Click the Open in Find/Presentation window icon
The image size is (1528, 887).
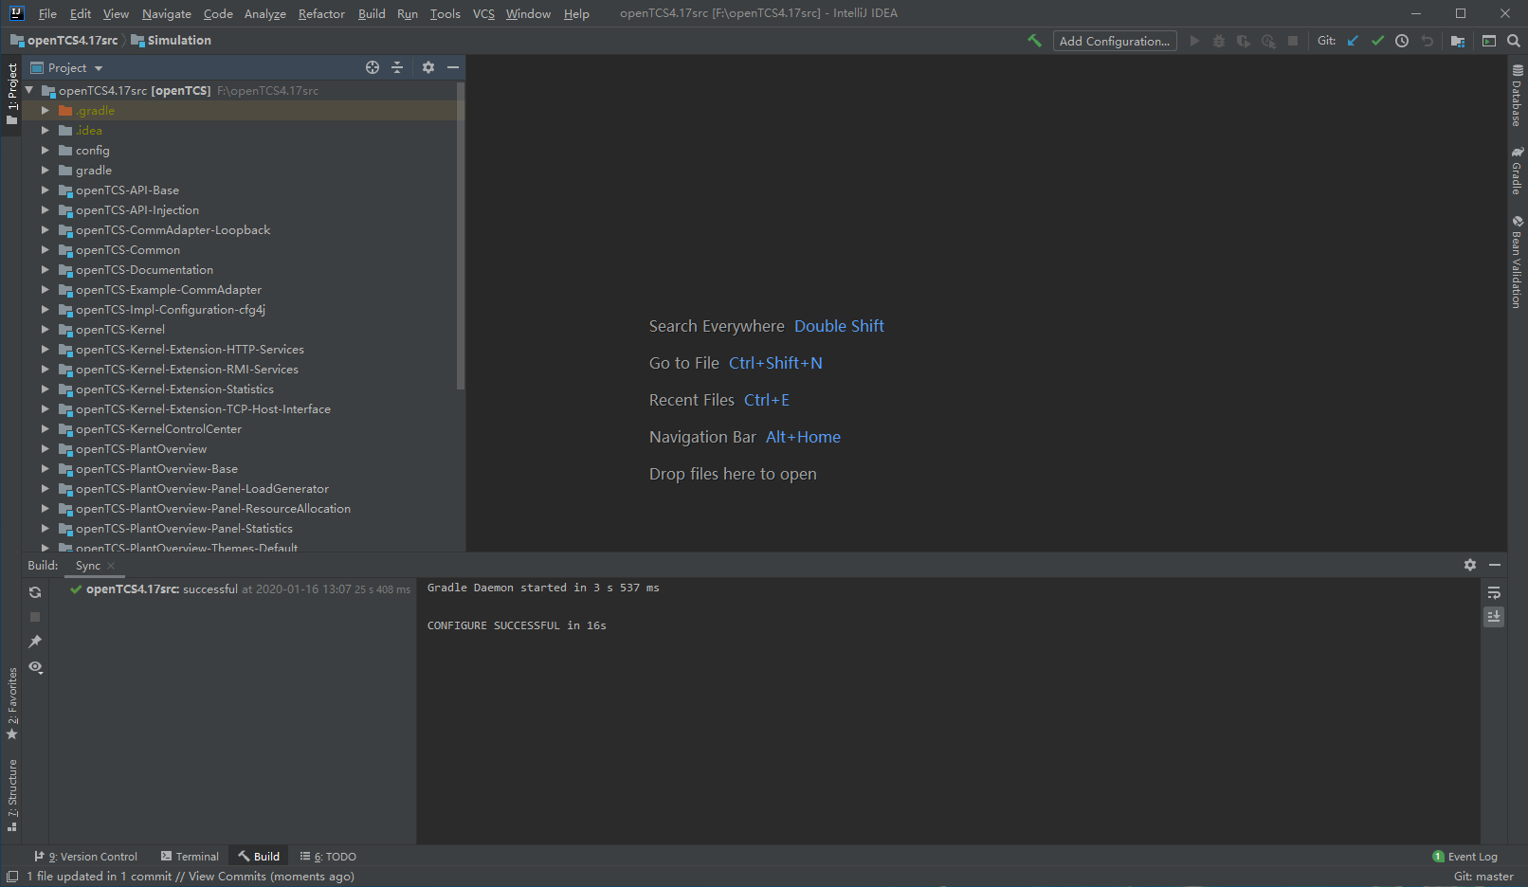coord(1489,41)
